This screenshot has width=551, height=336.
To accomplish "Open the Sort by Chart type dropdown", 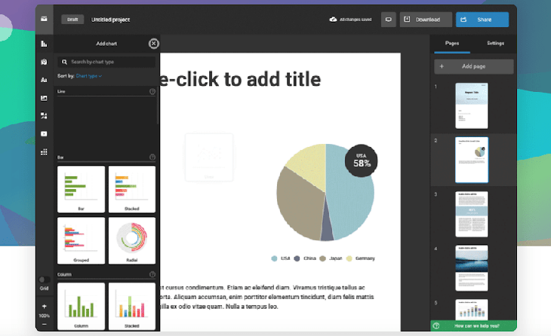I will [88, 76].
